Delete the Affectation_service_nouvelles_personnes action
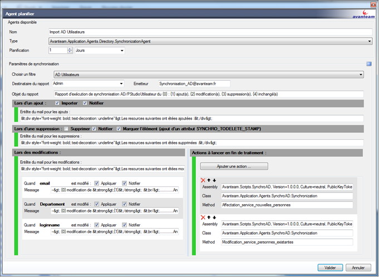379x277 pixels. [203, 180]
